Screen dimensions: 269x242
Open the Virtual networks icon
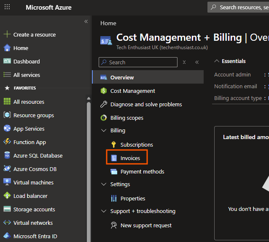7,223
